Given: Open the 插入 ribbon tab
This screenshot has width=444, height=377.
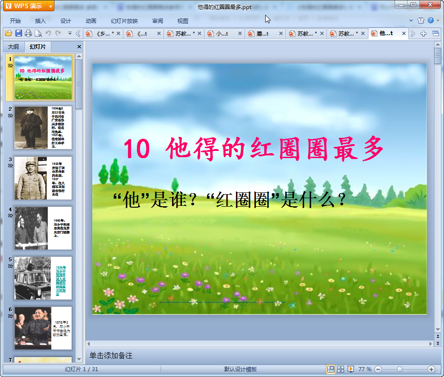Looking at the screenshot, I should [40, 21].
